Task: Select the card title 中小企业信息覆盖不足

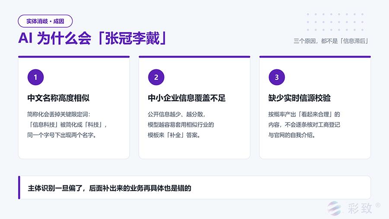Action: 187,98
